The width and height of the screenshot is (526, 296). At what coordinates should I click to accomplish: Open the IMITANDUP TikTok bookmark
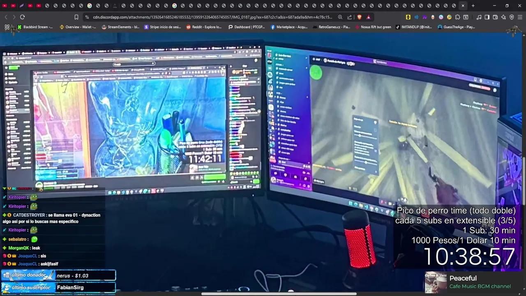point(414,27)
